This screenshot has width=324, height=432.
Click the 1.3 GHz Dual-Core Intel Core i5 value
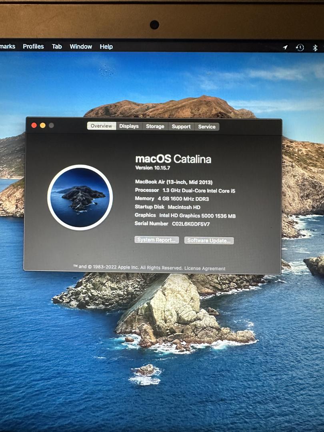[x=199, y=191]
